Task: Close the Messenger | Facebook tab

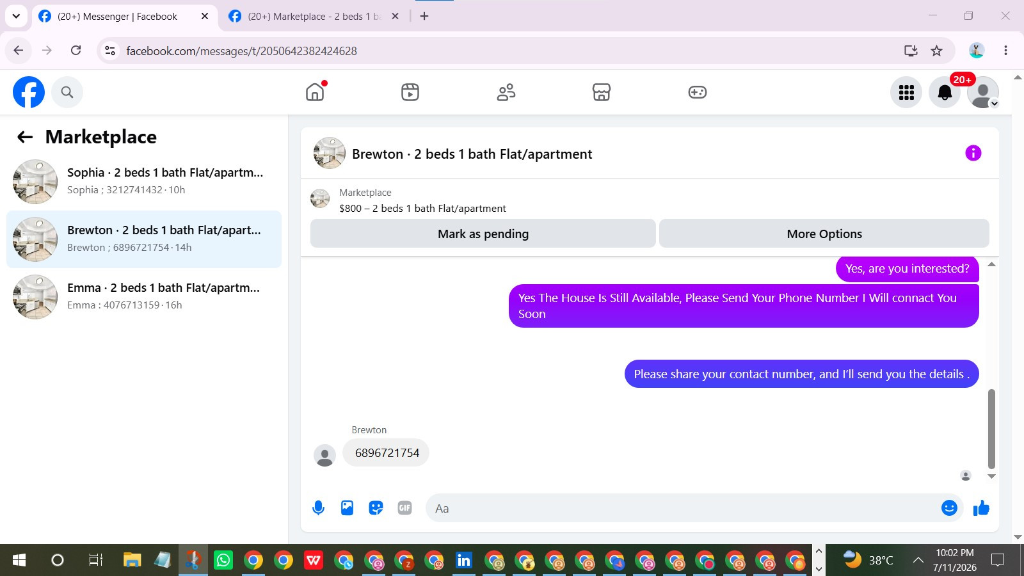Action: pyautogui.click(x=205, y=17)
